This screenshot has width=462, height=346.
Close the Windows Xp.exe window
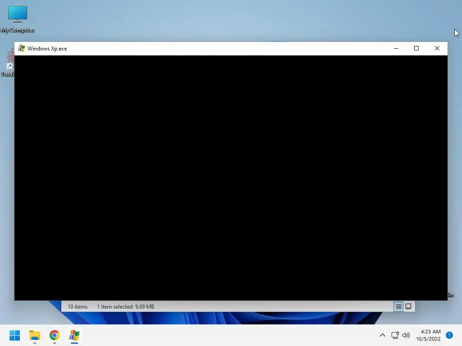pyautogui.click(x=437, y=48)
